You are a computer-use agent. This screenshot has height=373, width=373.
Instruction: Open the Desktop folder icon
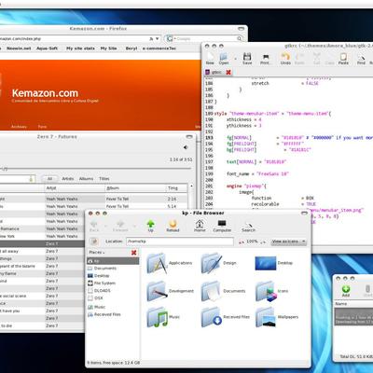pos(266,263)
